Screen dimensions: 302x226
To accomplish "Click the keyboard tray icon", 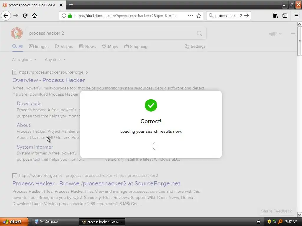I will [258, 222].
